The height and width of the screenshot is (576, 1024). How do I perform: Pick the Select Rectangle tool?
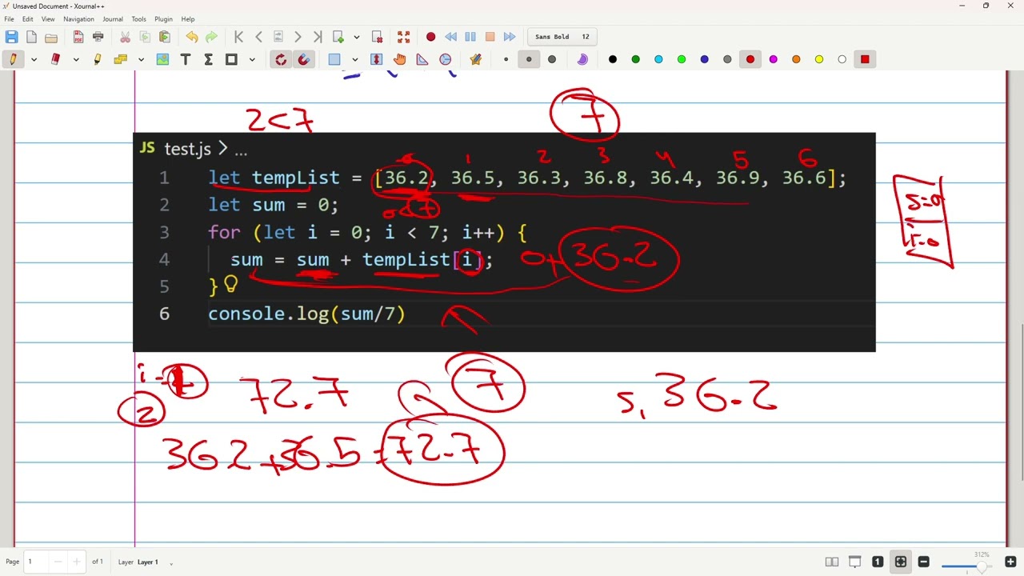(x=334, y=59)
